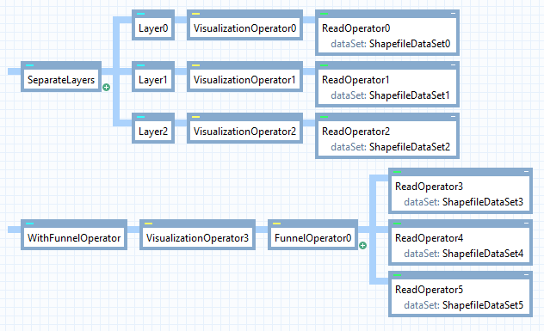Select the WithFunnelOperator node

point(74,235)
